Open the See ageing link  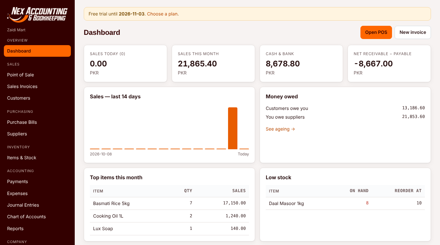tap(280, 129)
